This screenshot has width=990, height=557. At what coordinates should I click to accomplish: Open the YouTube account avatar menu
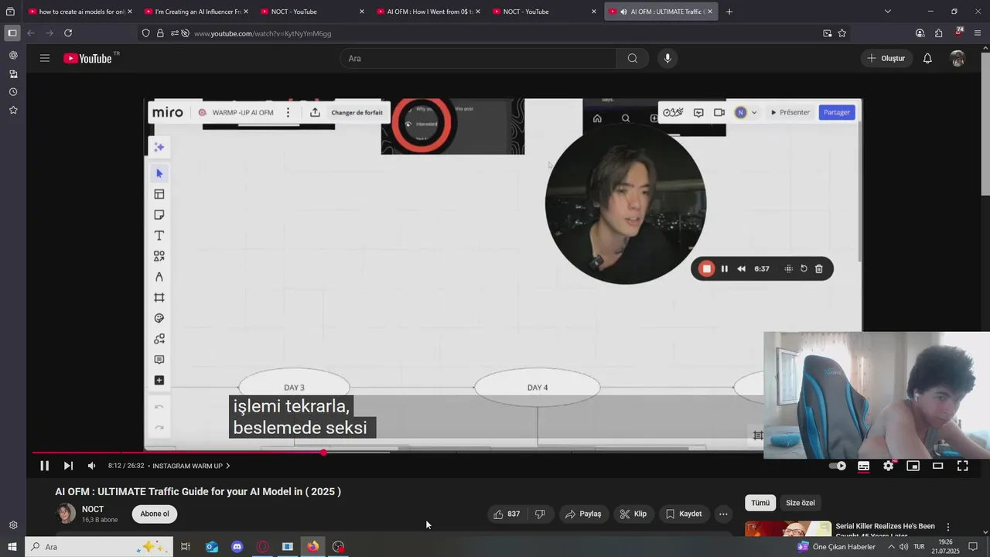(958, 58)
